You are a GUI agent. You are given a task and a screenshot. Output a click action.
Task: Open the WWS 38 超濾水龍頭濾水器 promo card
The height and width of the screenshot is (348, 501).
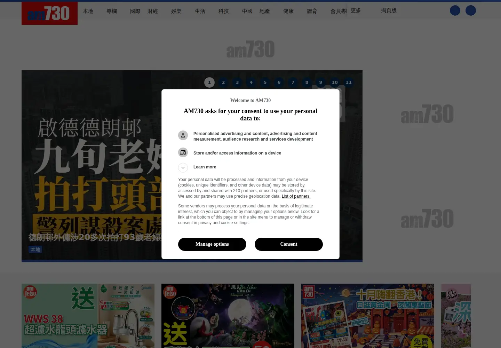click(x=88, y=316)
